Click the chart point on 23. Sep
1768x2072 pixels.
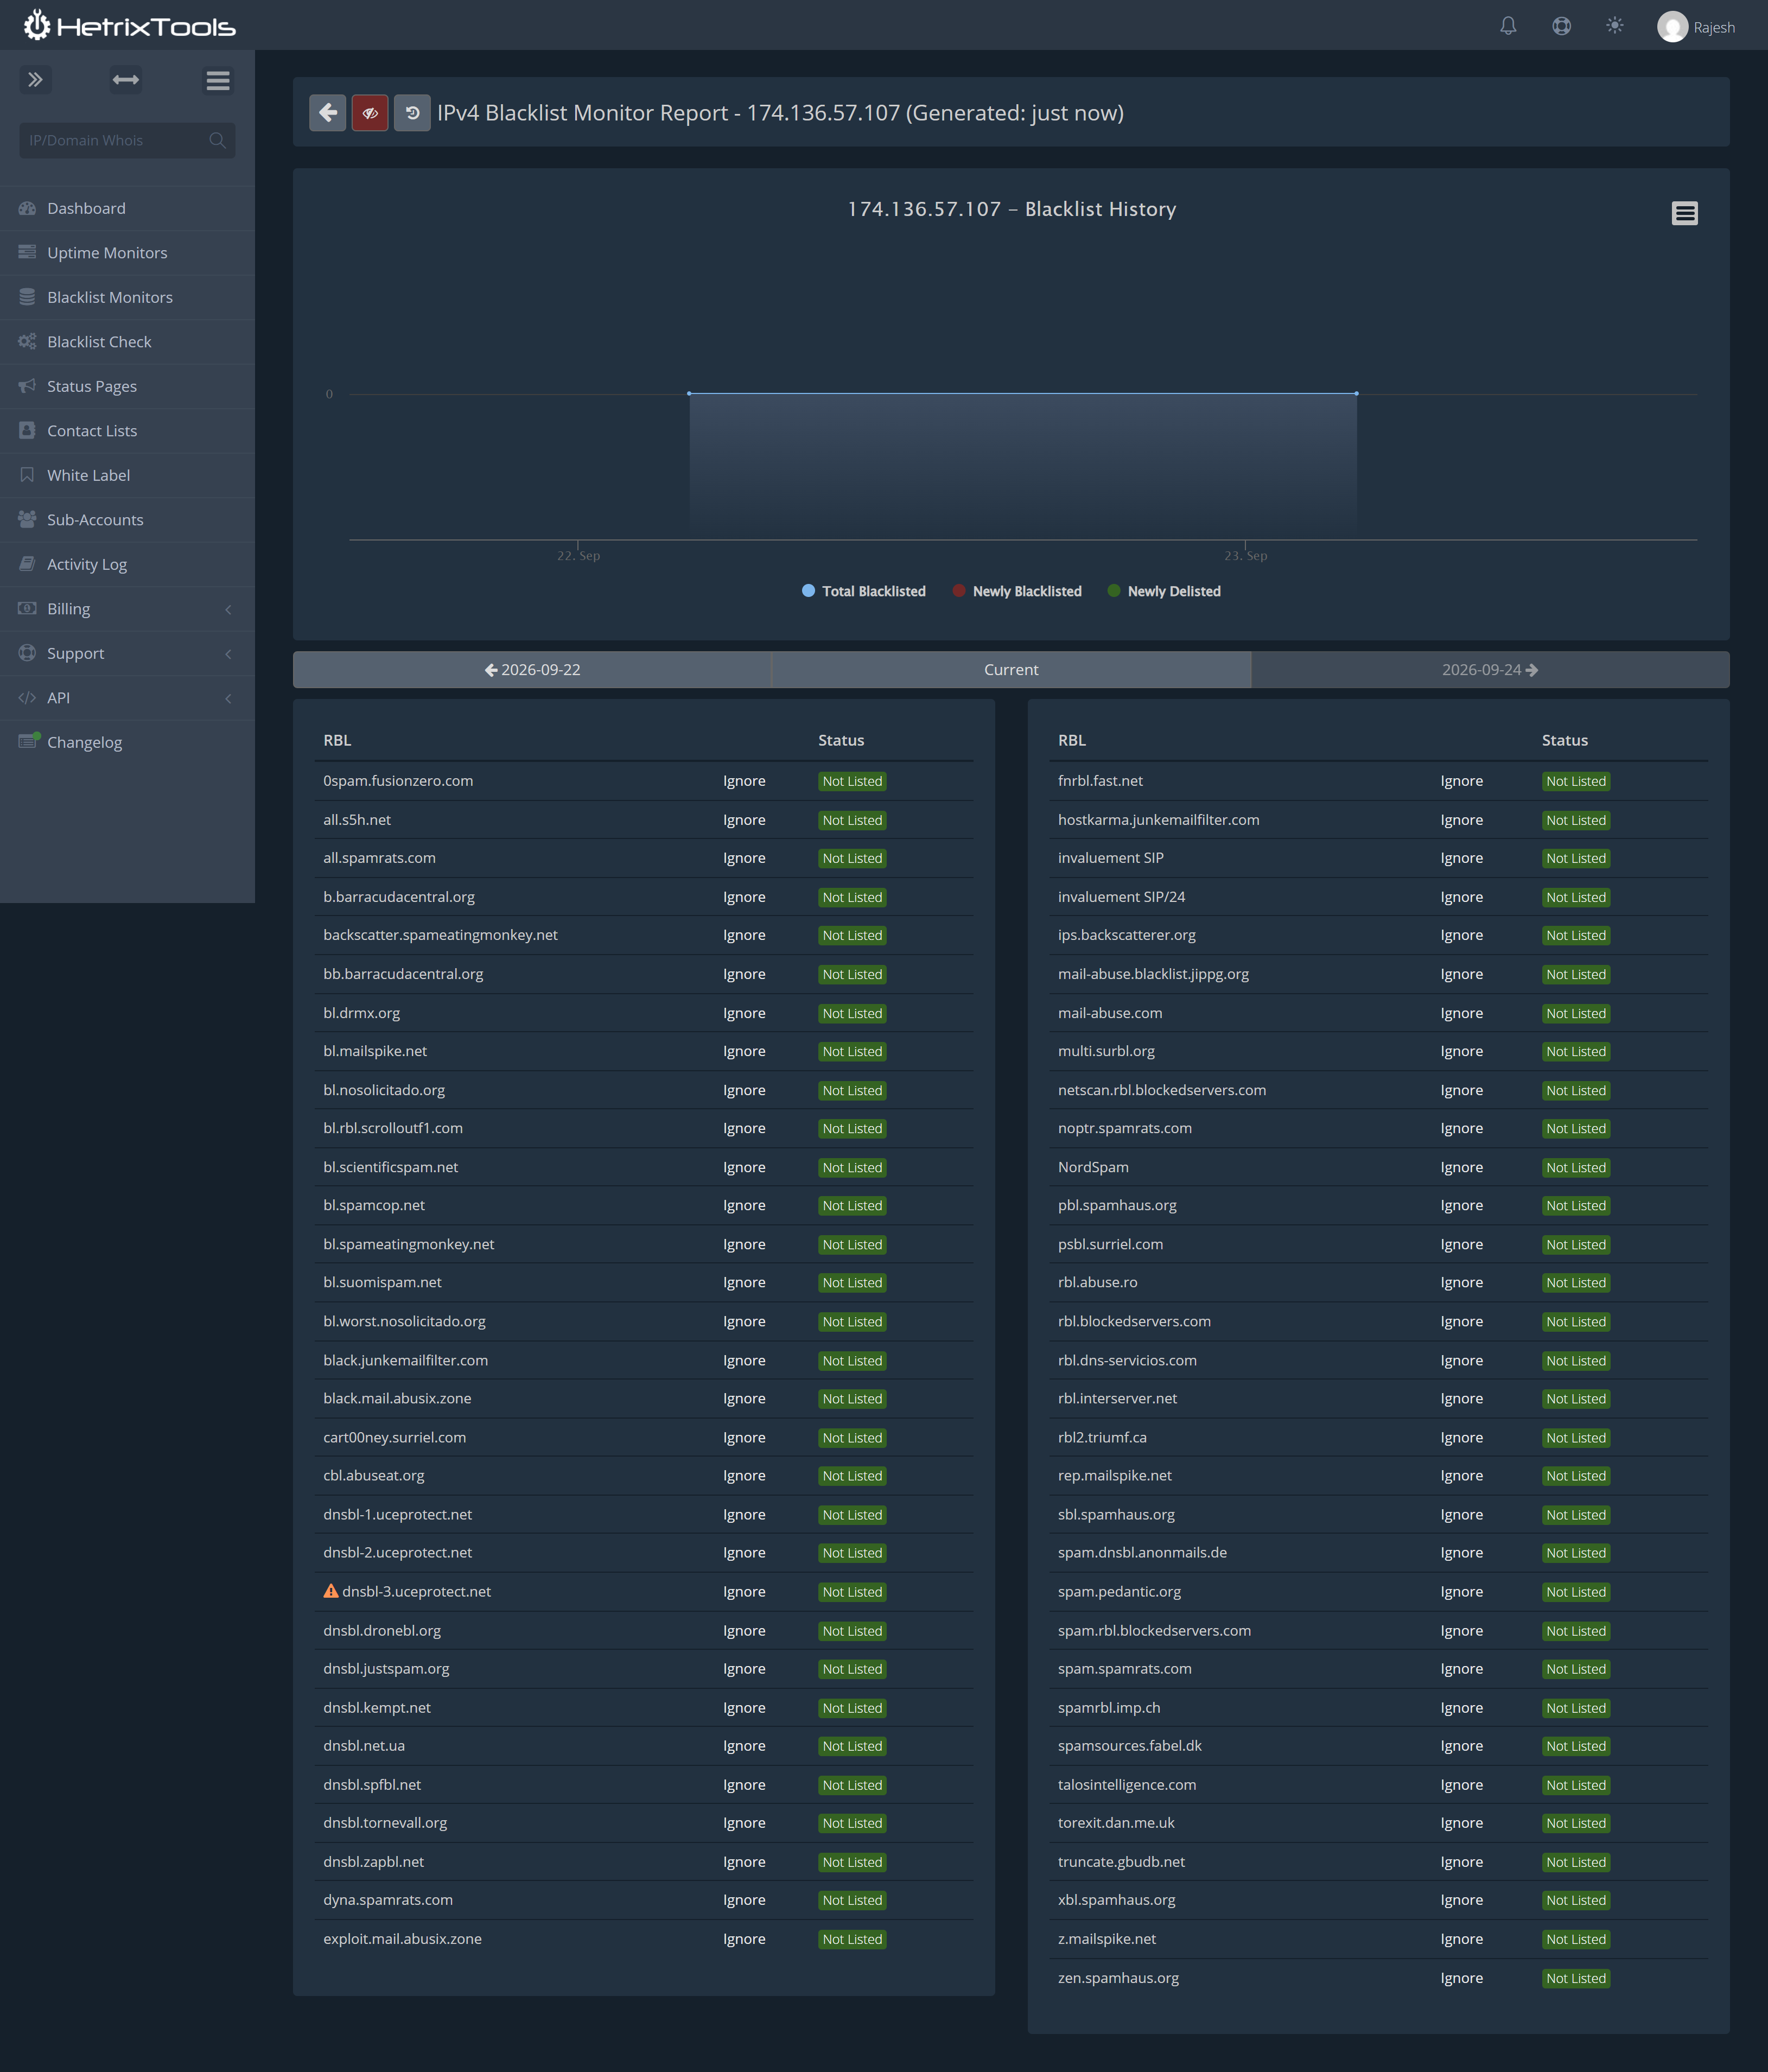click(1356, 393)
